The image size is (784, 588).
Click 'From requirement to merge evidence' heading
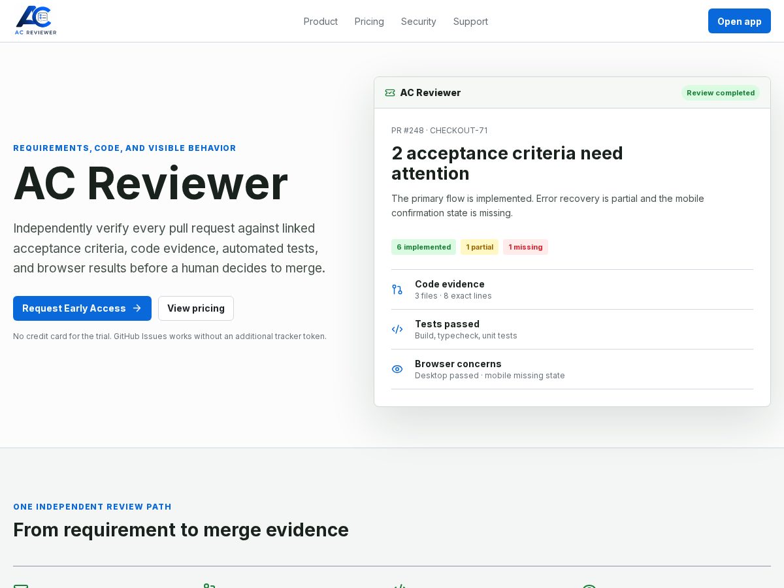[181, 530]
